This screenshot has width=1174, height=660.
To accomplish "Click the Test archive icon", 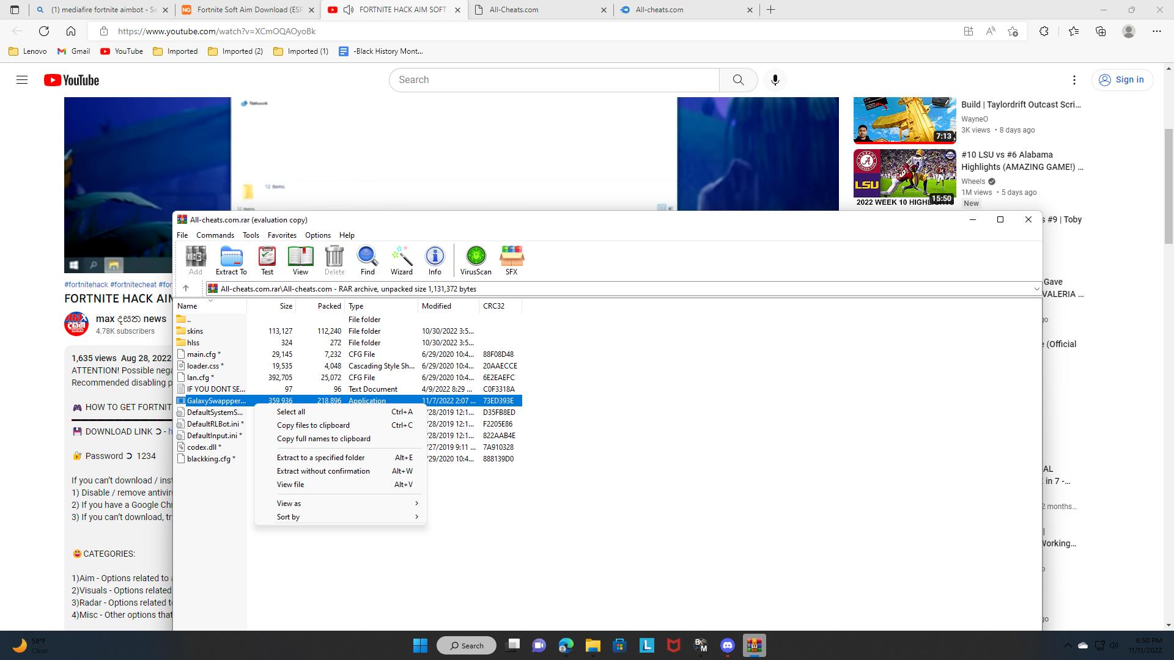I will [267, 260].
